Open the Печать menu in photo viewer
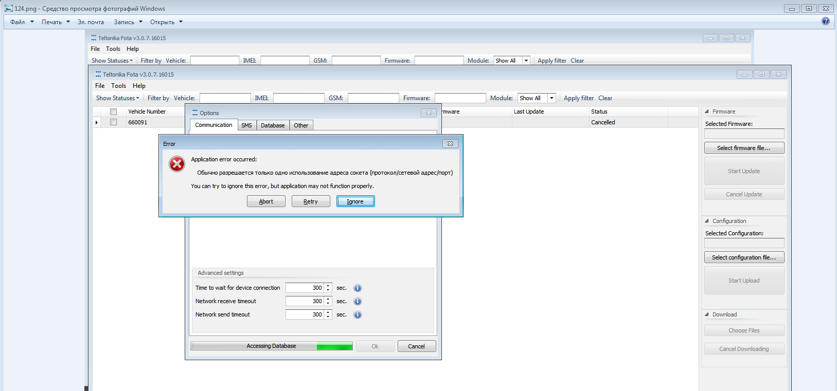837x391 pixels. tap(56, 22)
